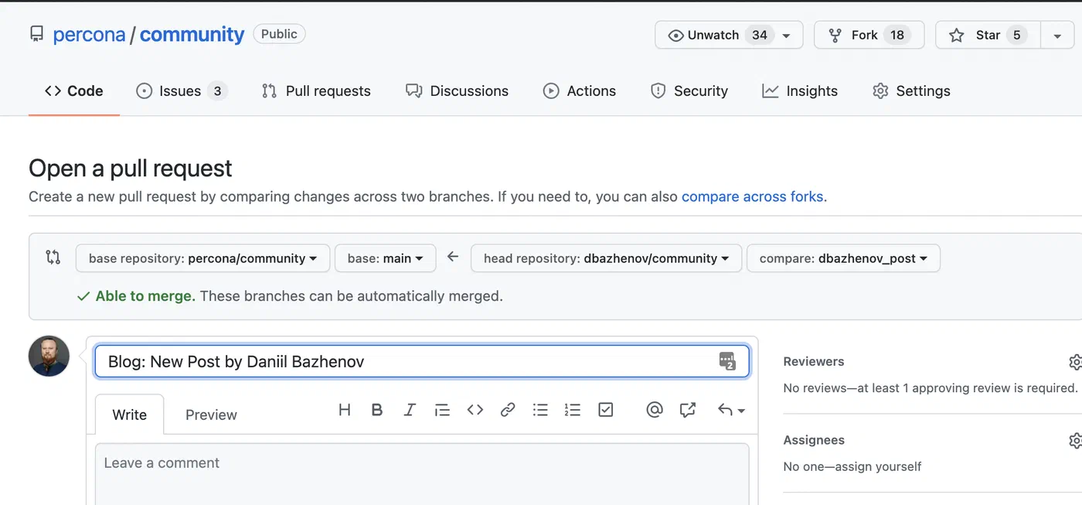Star the community repository
The height and width of the screenshot is (505, 1082).
(x=988, y=35)
